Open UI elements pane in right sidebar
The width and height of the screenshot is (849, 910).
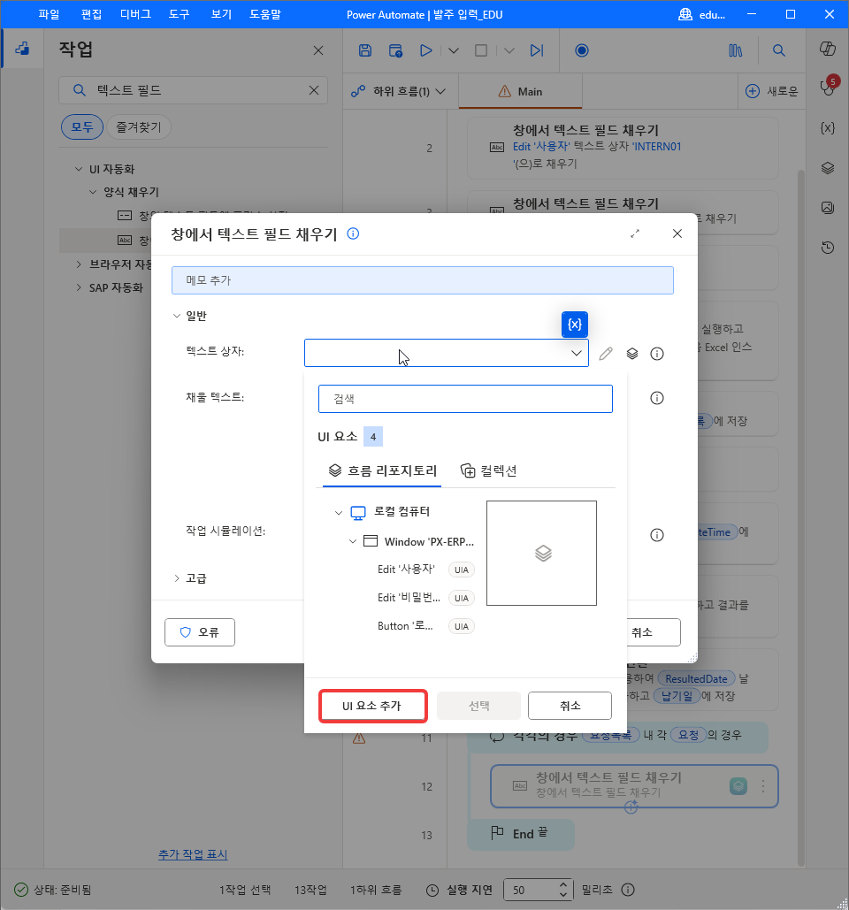pos(828,168)
